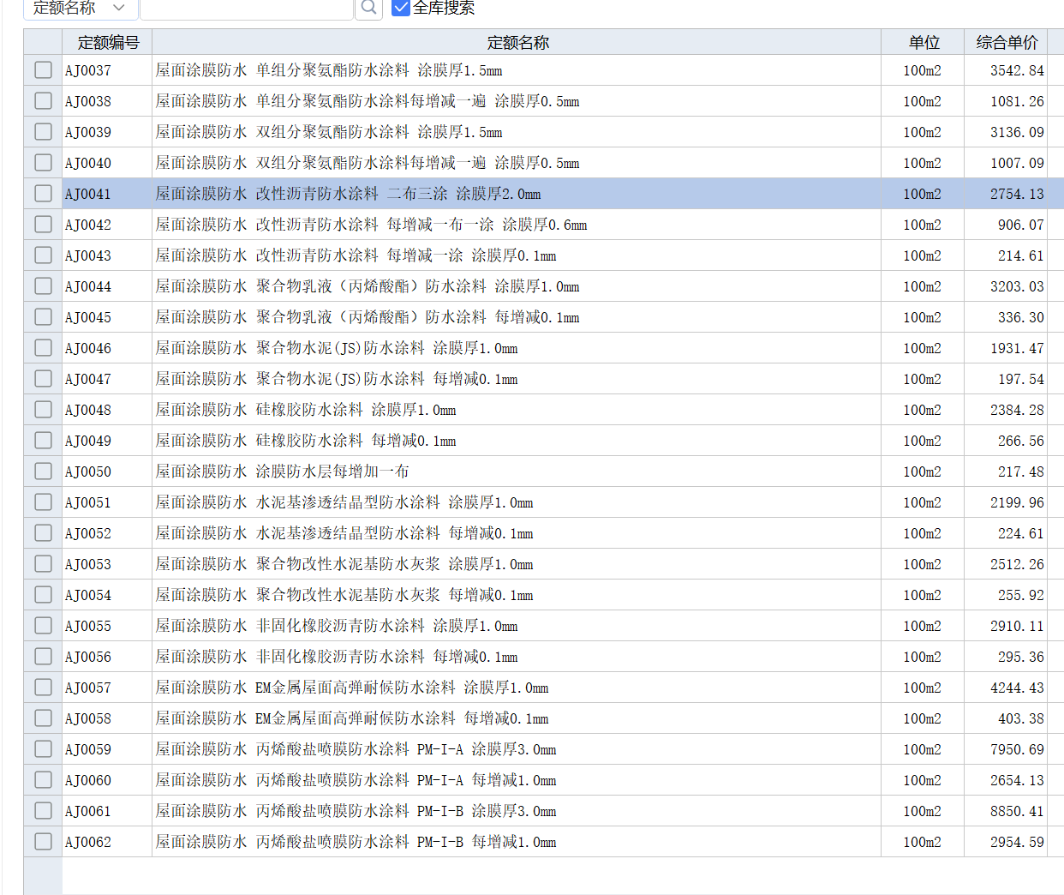
Task: Click the price 4244.43
Action: [1017, 688]
